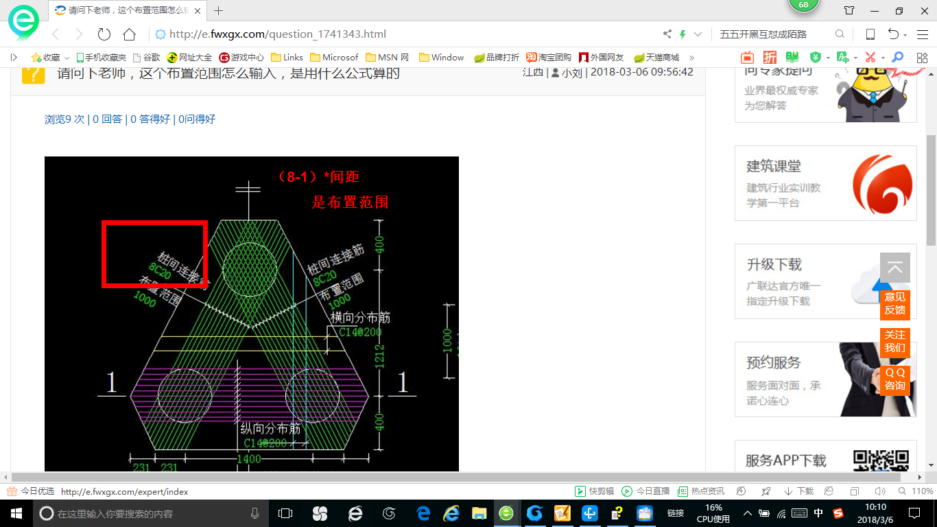
Task: Open the 游戏中心 bookmark
Action: coord(241,58)
